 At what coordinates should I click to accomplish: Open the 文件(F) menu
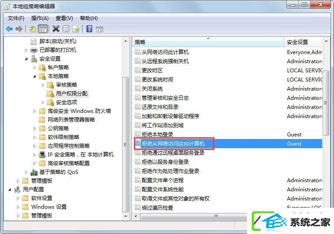16,18
